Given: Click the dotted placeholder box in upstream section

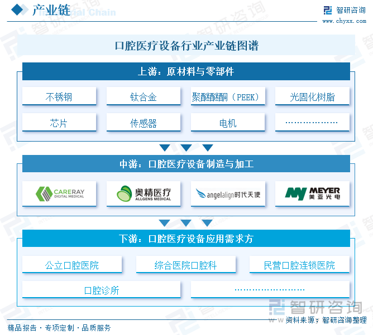Looking at the screenshot, I should pos(312,122).
